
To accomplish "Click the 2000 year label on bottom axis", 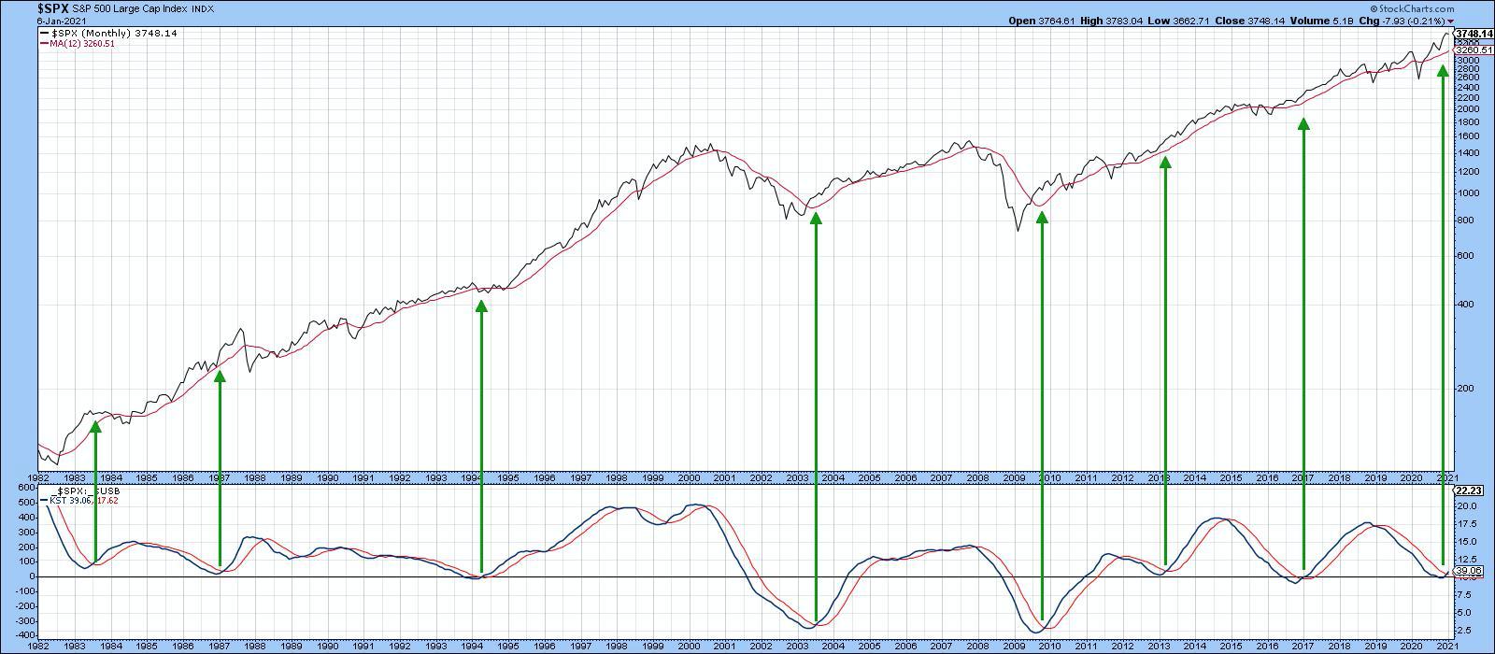I will coord(689,477).
